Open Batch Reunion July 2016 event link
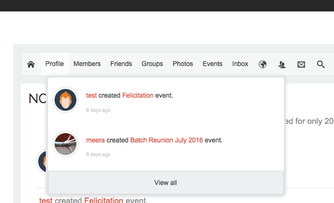Screen dimensions: 334x203 pyautogui.click(x=166, y=140)
